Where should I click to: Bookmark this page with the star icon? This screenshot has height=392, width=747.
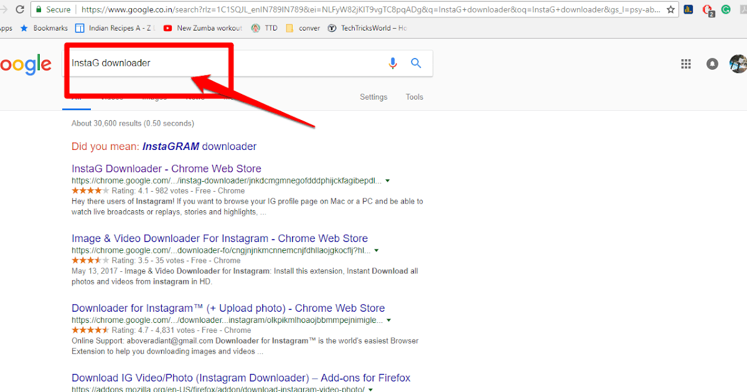tap(670, 10)
